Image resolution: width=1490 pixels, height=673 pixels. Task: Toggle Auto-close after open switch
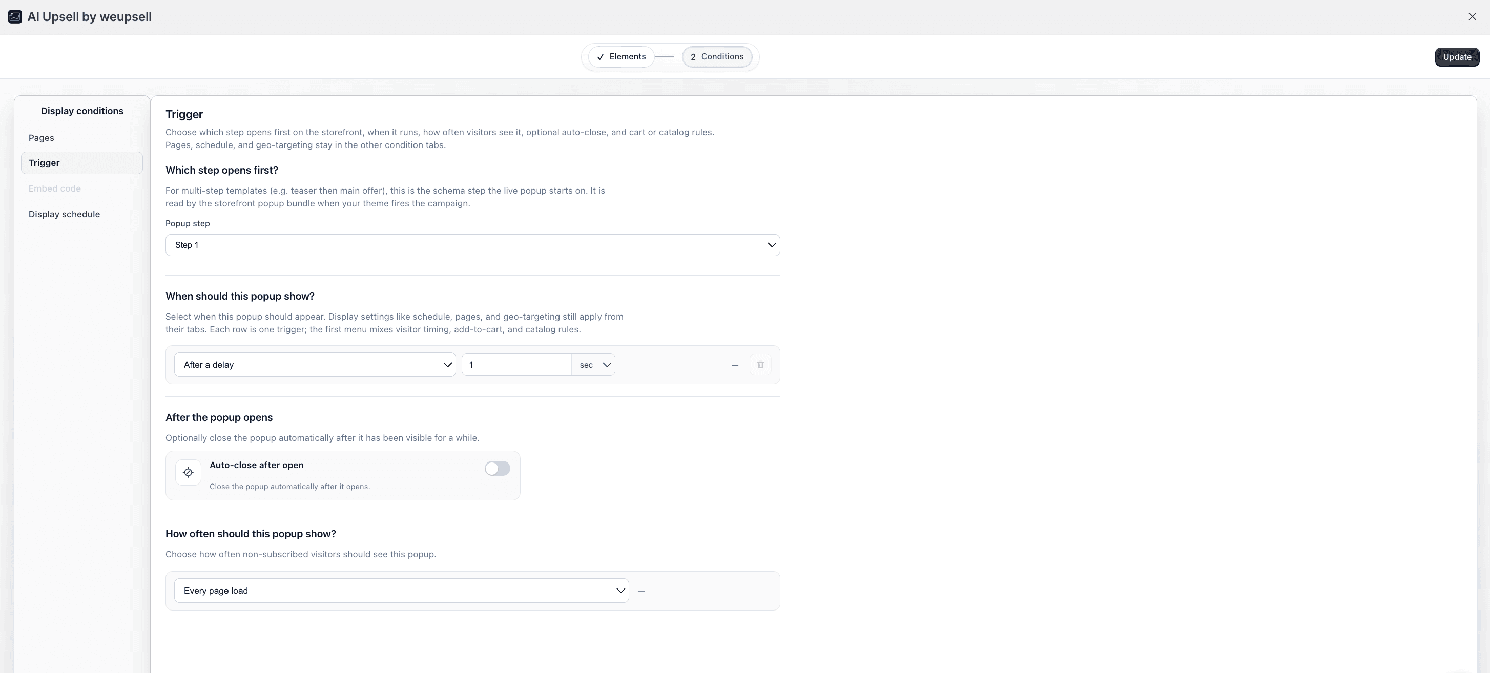tap(498, 468)
